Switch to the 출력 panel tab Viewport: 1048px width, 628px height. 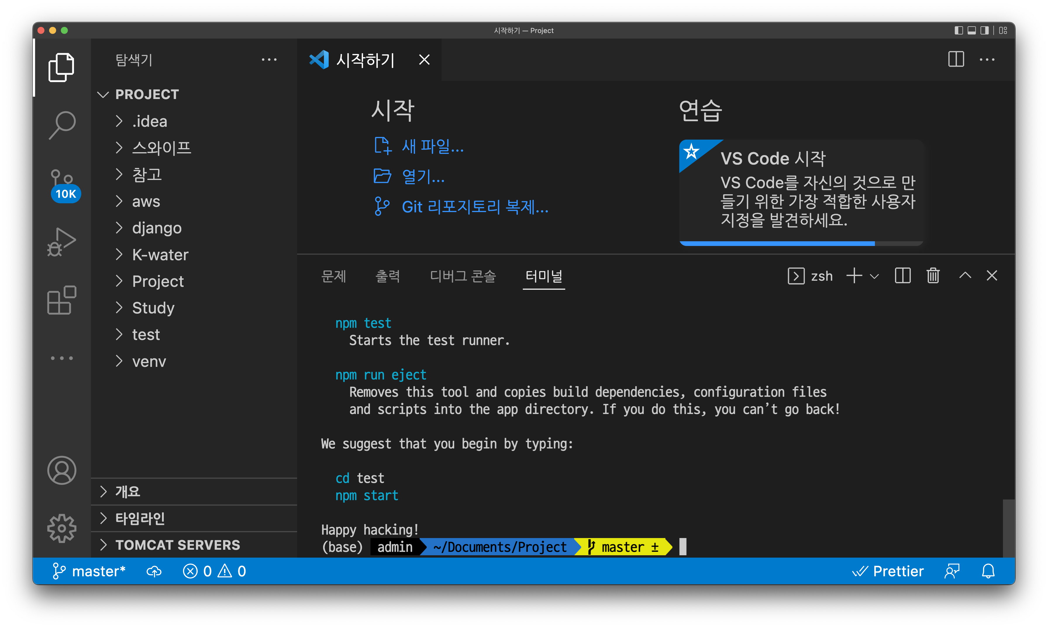pos(387,276)
